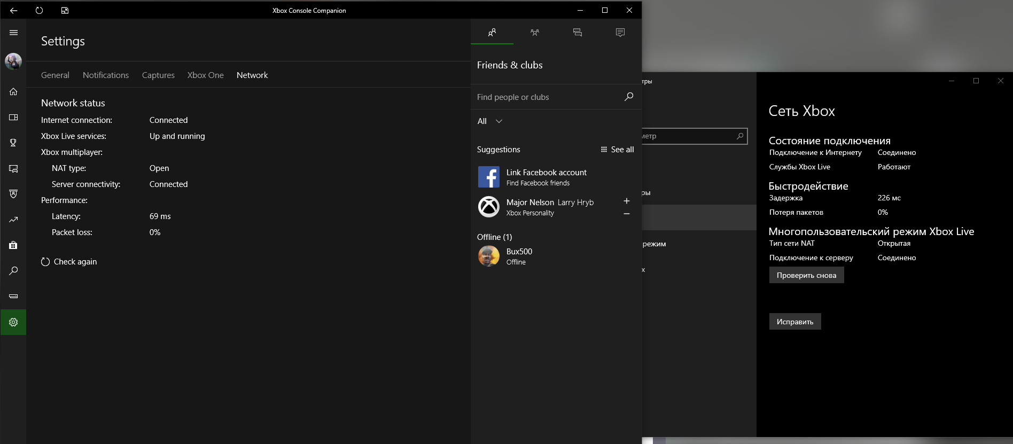Viewport: 1013px width, 444px height.
Task: Click the 69 ms latency value
Action: tap(160, 216)
